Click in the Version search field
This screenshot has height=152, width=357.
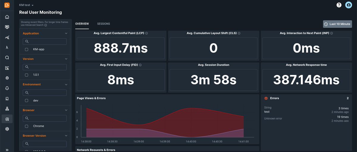click(45, 67)
